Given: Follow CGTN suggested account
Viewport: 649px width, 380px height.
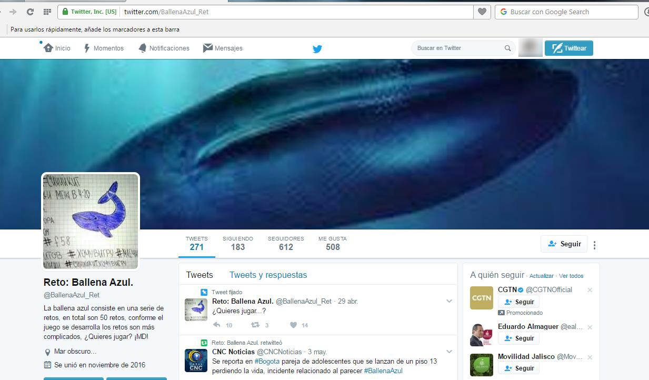Looking at the screenshot, I should pyautogui.click(x=518, y=302).
